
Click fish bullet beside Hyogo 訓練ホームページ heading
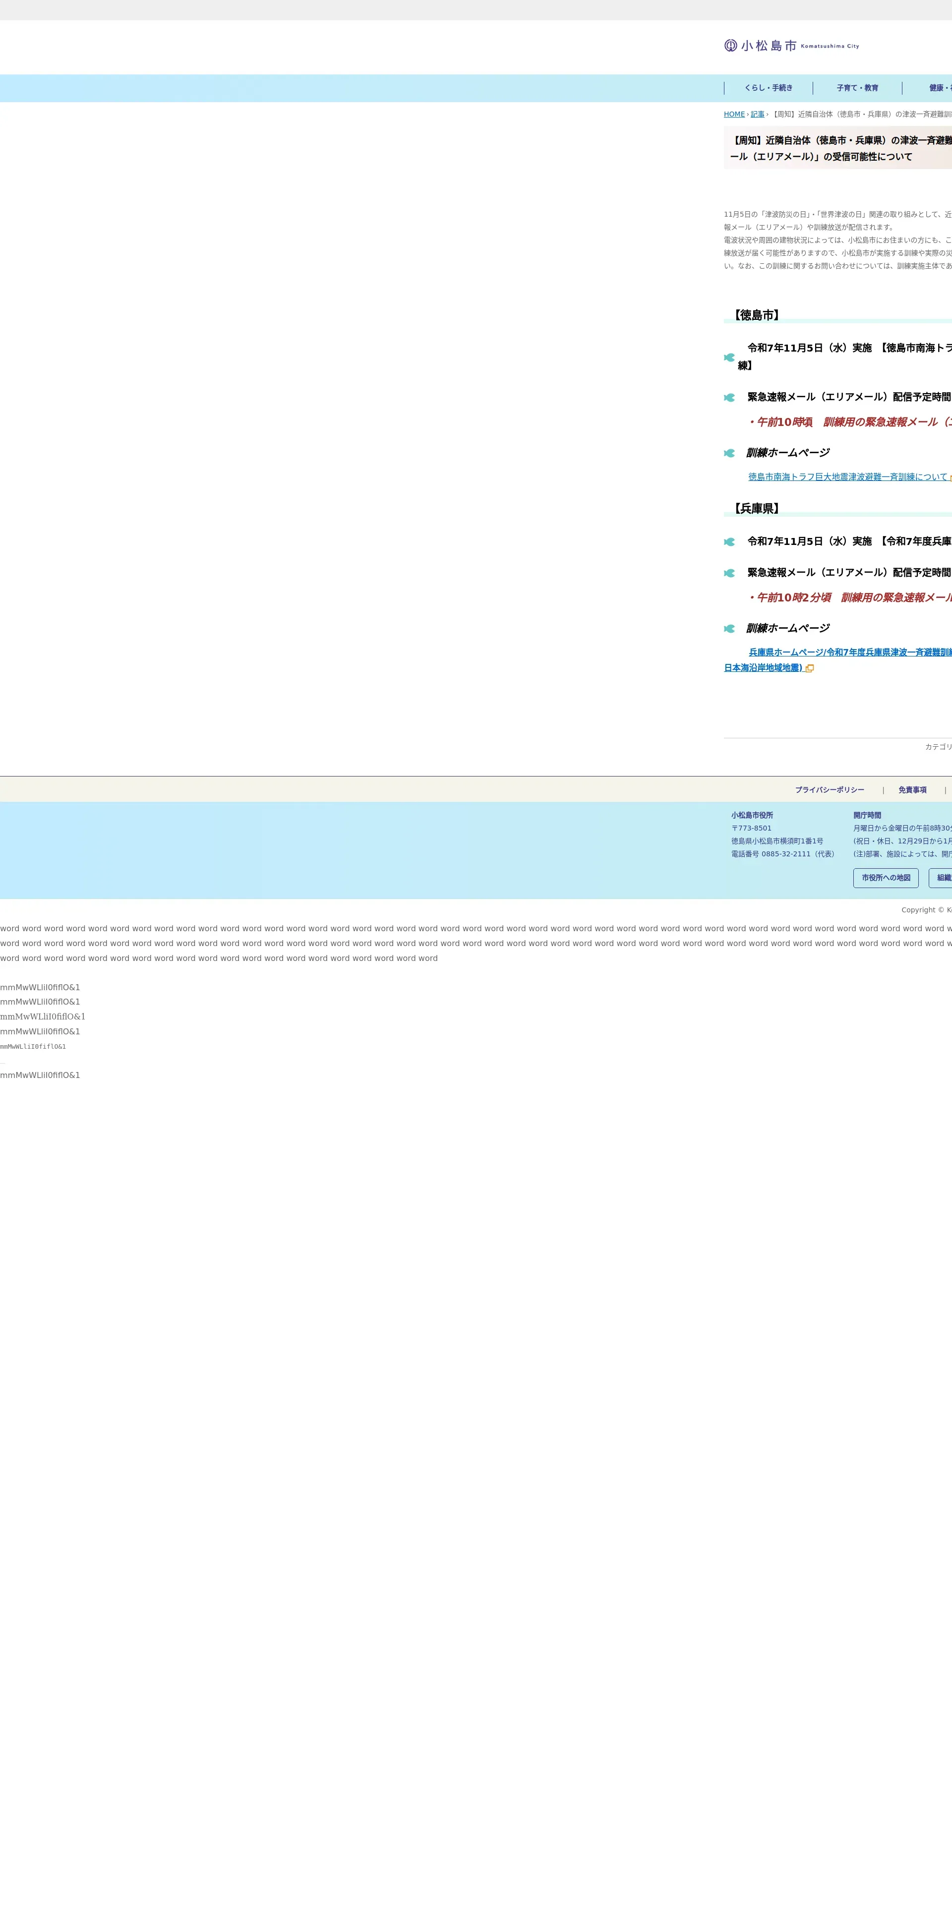click(729, 629)
